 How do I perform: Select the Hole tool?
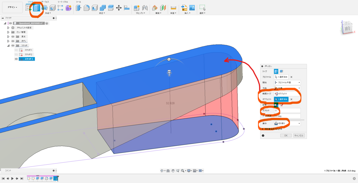[52, 8]
